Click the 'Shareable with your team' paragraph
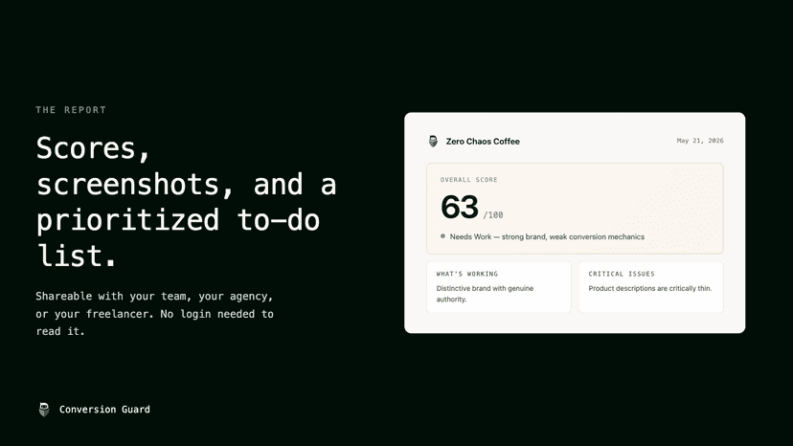 tap(155, 314)
